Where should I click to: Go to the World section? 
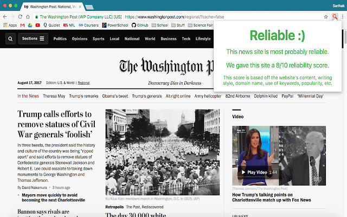point(150,39)
